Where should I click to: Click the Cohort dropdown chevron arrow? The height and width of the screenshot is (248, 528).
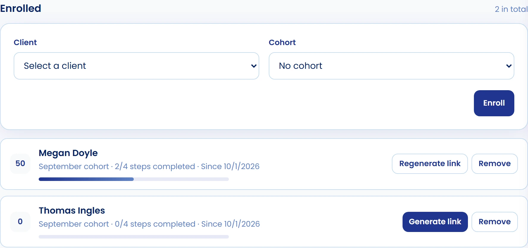[509, 66]
